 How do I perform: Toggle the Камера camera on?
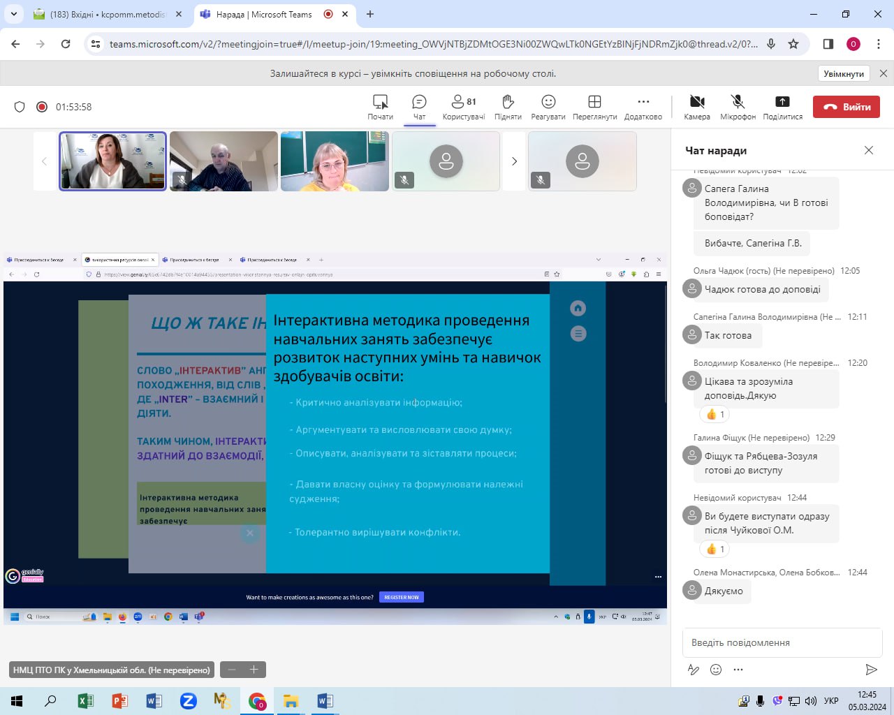point(696,102)
